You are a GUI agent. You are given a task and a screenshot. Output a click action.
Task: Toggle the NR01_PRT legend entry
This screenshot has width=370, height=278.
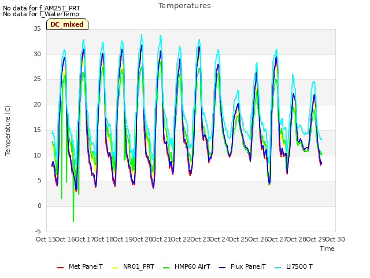132,266
